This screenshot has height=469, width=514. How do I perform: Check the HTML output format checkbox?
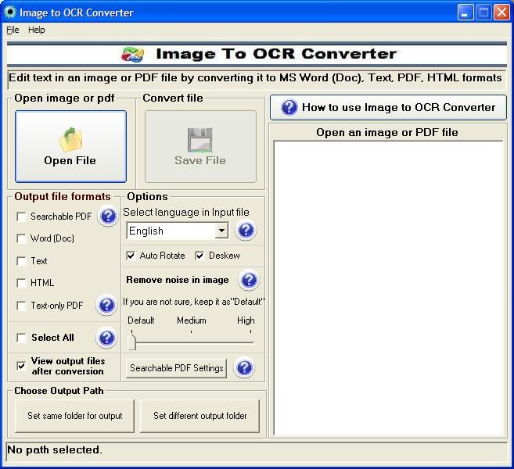[x=21, y=283]
